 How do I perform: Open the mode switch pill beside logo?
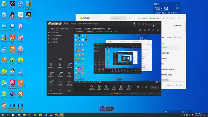(66, 24)
